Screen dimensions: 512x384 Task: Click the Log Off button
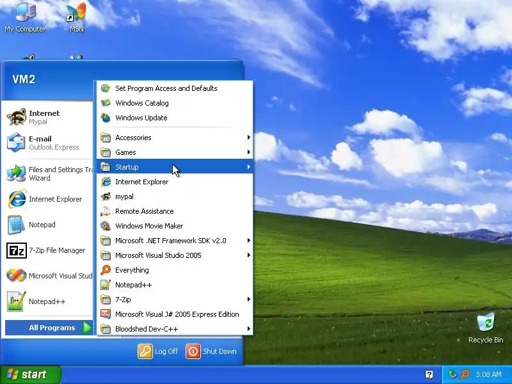158,351
